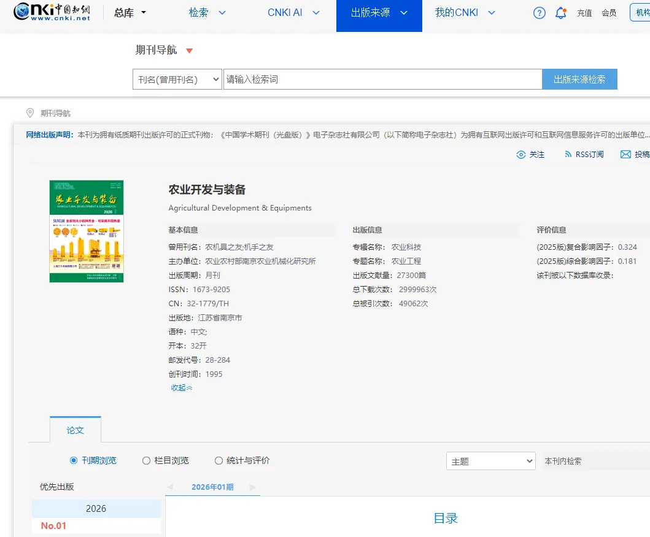Open the 检索 menu
The width and height of the screenshot is (650, 537).
point(199,13)
